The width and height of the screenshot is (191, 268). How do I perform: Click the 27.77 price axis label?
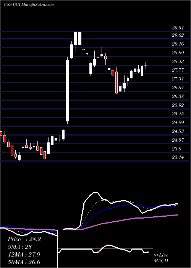(x=178, y=70)
